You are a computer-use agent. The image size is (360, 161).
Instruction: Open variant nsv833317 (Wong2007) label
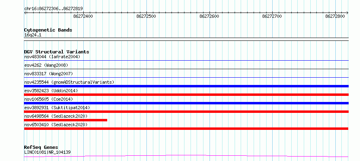49,74
